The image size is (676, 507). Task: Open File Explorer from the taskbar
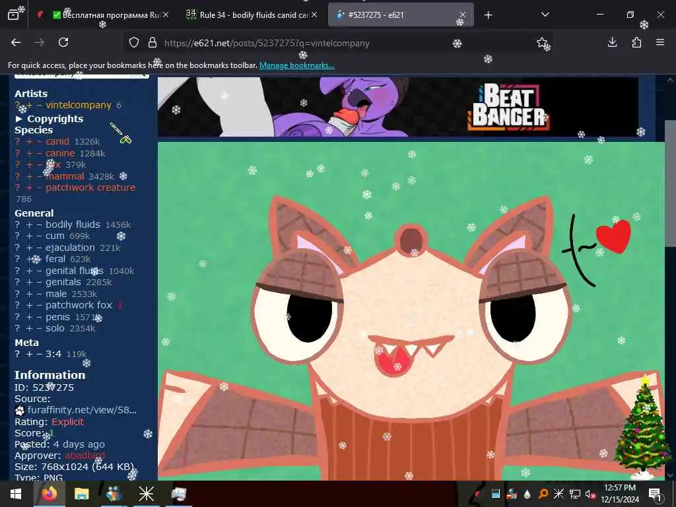[x=81, y=494]
